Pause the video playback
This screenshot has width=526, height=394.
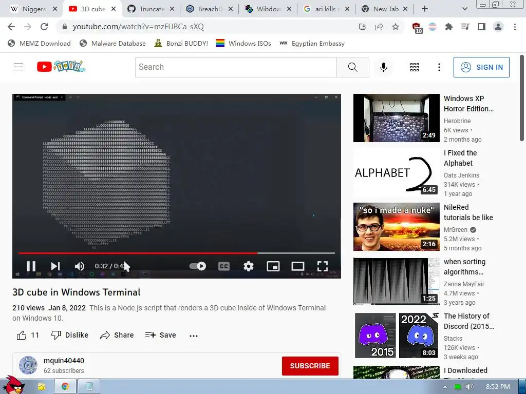pos(31,266)
